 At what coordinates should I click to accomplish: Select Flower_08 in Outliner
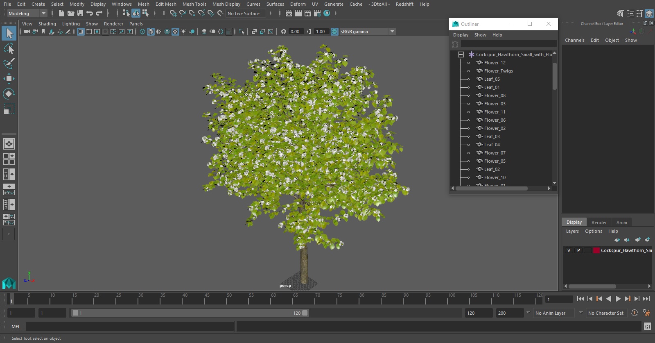pos(495,95)
